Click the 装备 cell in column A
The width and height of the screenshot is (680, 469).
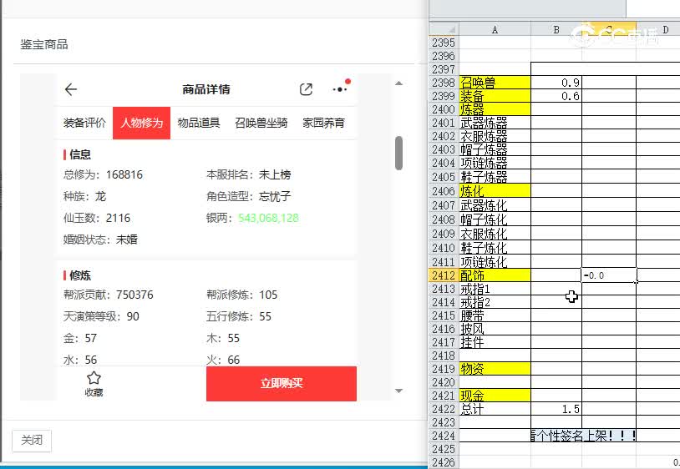tap(495, 96)
